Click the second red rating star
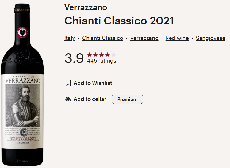 click(x=95, y=55)
